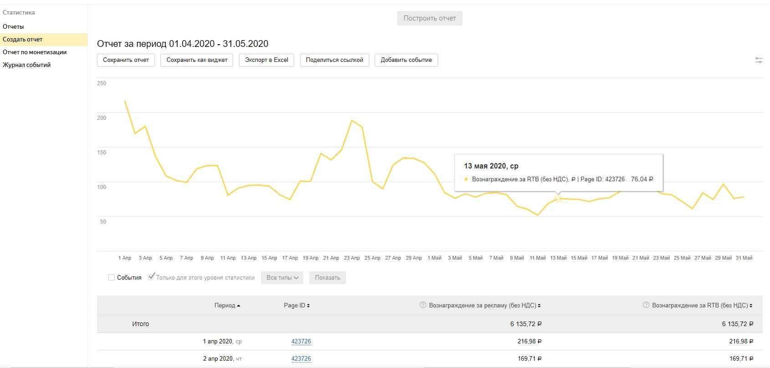Image resolution: width=770 pixels, height=368 pixels.
Task: Click the sort arrows next to Page ID
Action: point(308,306)
